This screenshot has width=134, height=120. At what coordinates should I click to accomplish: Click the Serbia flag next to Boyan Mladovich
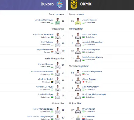(52, 52)
